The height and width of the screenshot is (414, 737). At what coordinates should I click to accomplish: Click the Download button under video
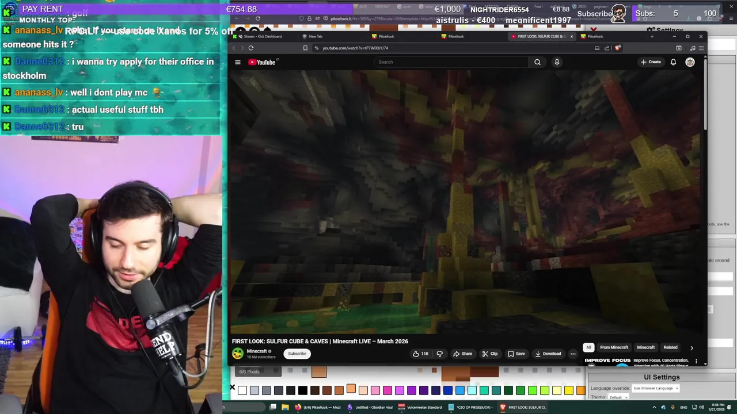coord(548,354)
